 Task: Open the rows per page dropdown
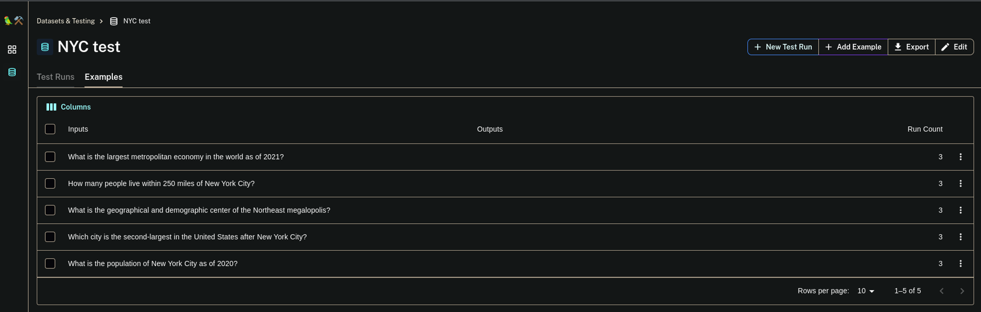pyautogui.click(x=866, y=291)
